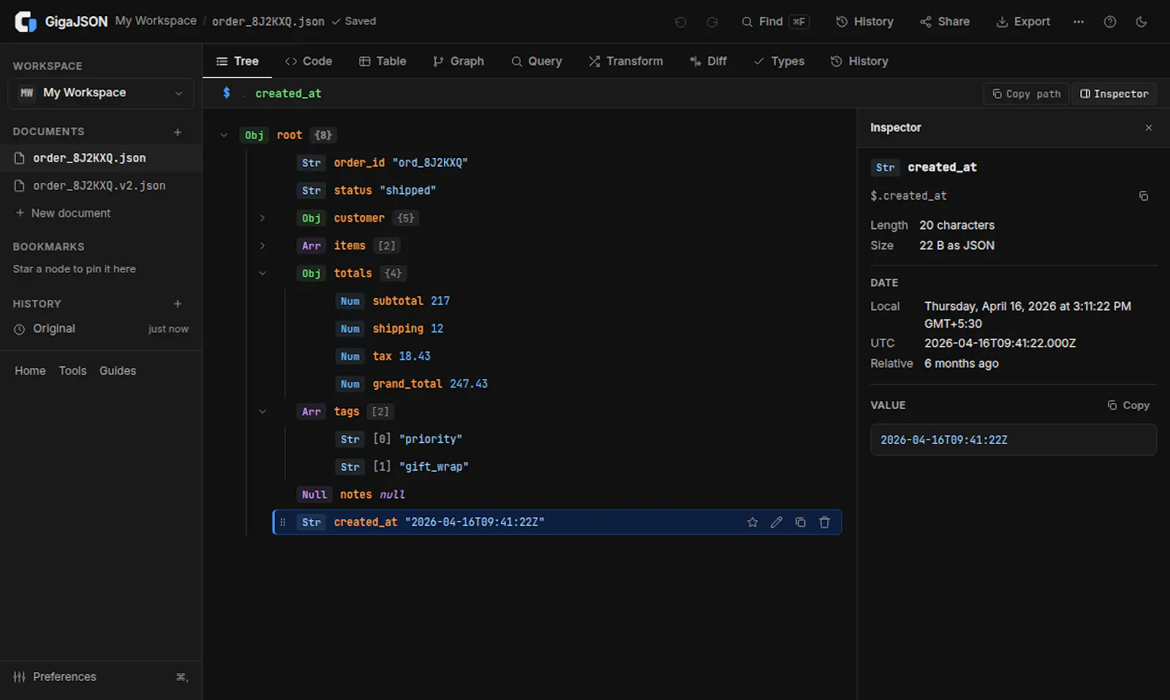Click the undo arrow icon in header
This screenshot has height=700, width=1170.
(x=681, y=22)
